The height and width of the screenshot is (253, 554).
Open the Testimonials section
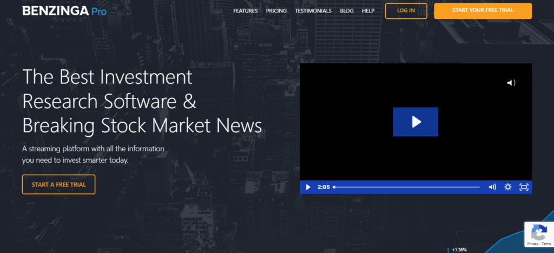[x=313, y=11]
